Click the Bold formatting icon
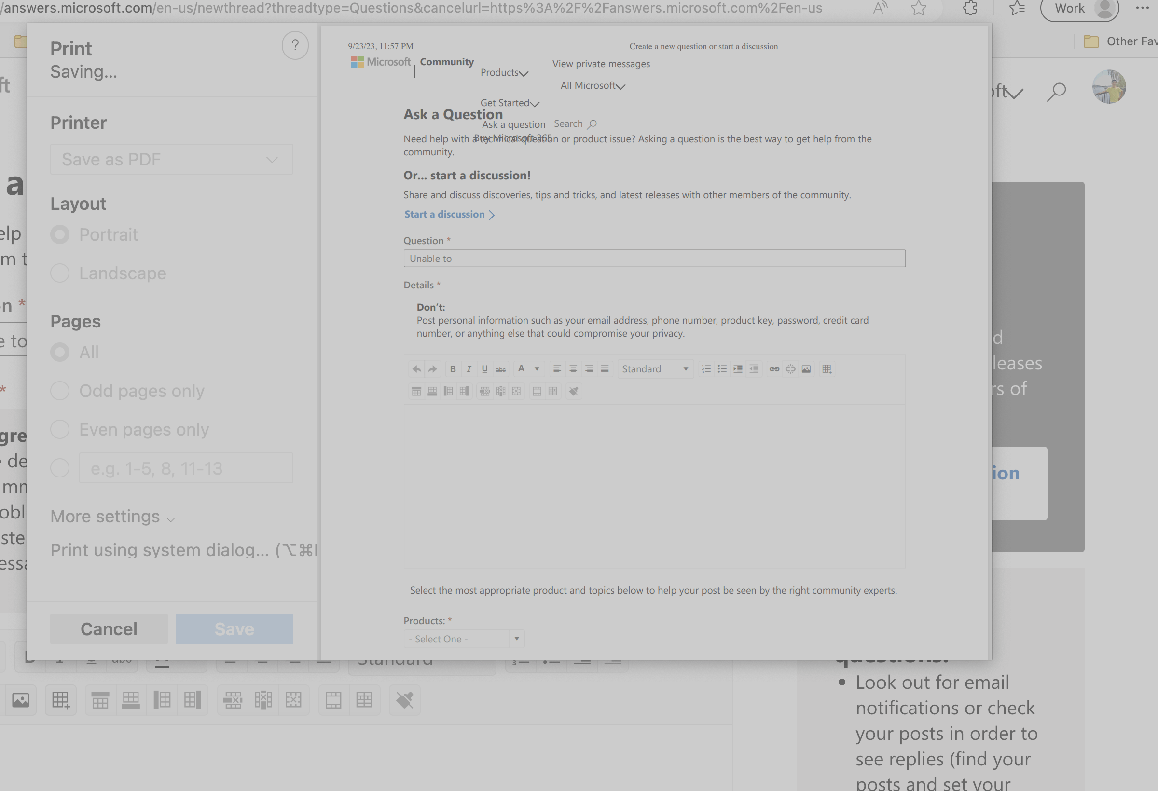Screen dimensions: 1158x791 (452, 368)
